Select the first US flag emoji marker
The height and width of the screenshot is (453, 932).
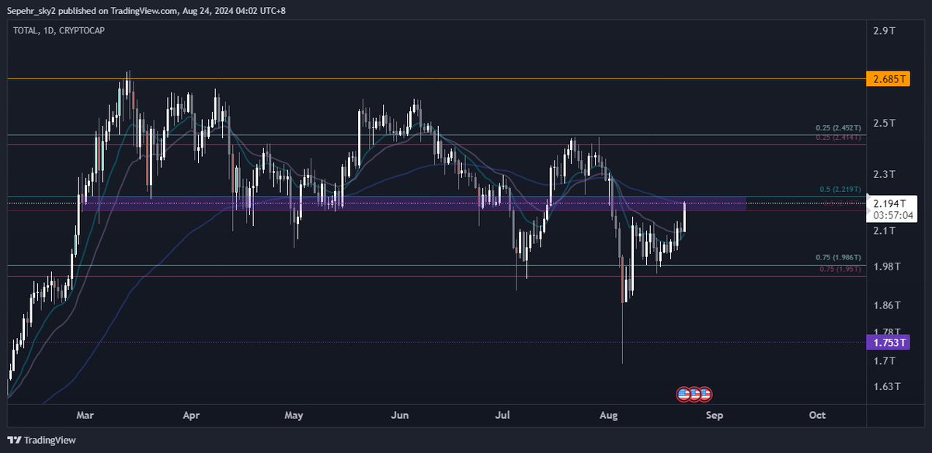(683, 394)
